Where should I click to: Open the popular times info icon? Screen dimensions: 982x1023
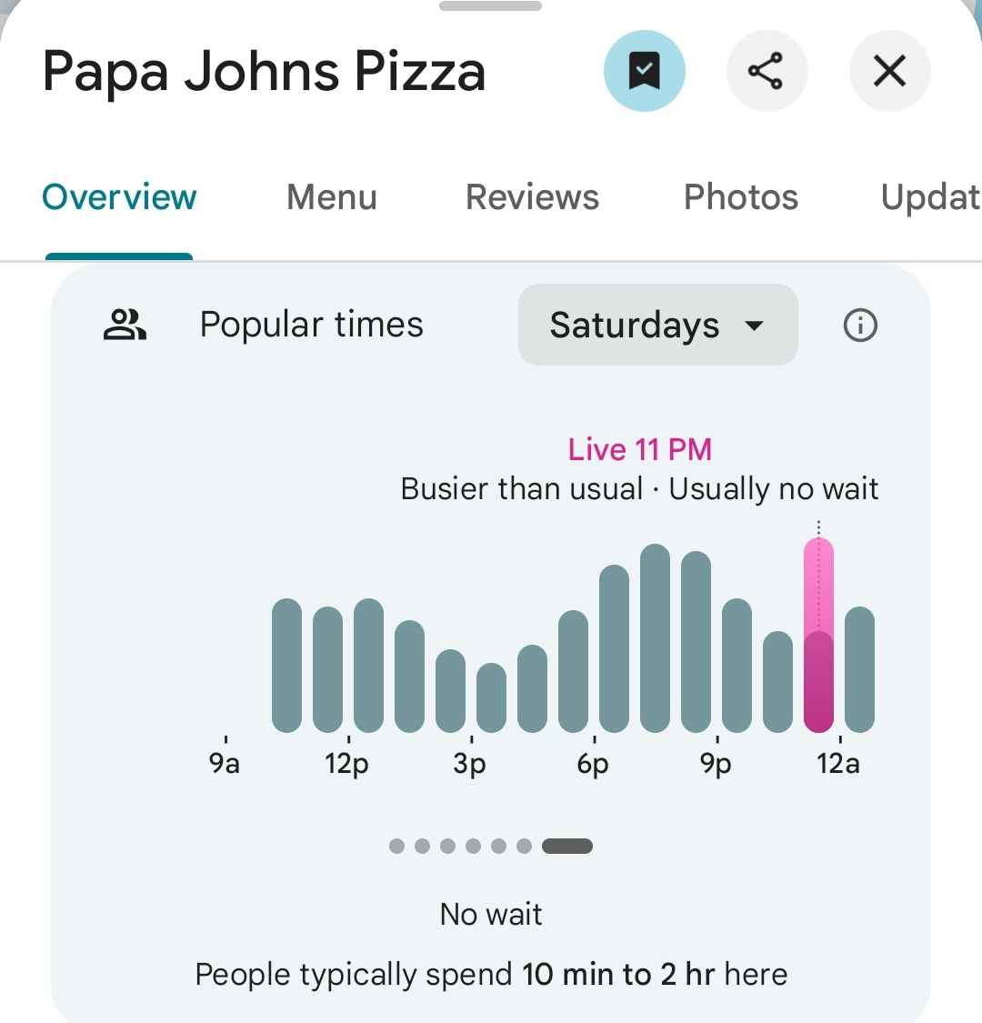tap(860, 325)
